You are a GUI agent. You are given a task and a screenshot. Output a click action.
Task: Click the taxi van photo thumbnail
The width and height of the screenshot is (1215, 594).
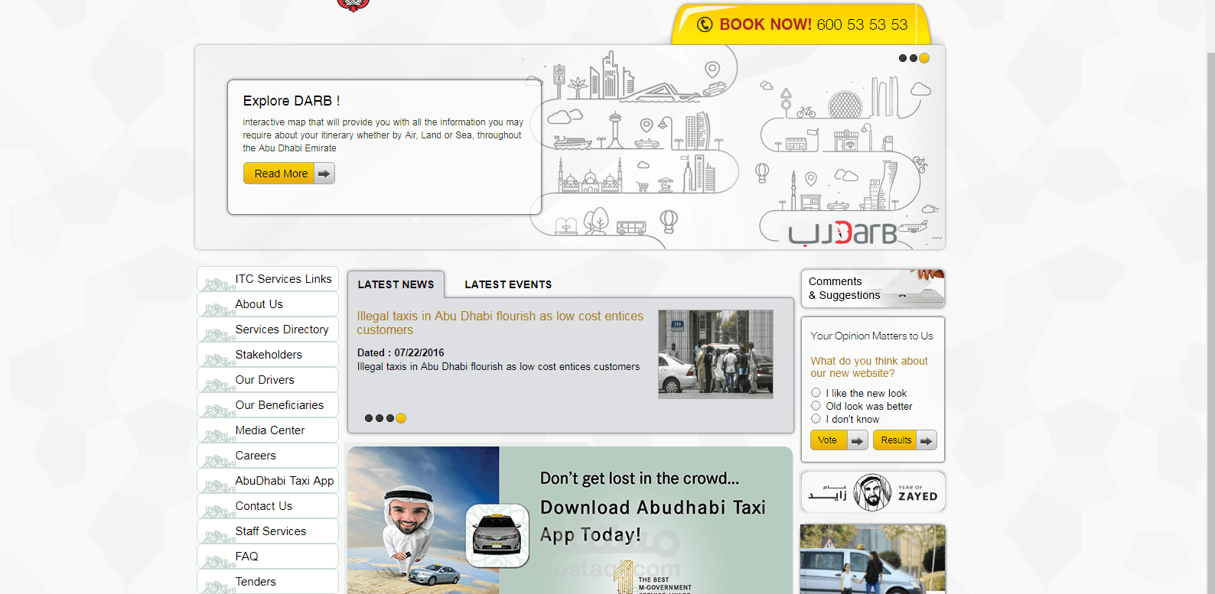coord(873,559)
